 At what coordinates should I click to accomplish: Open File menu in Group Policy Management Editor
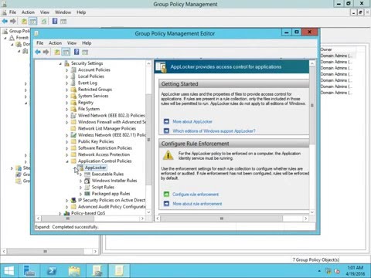click(40, 43)
